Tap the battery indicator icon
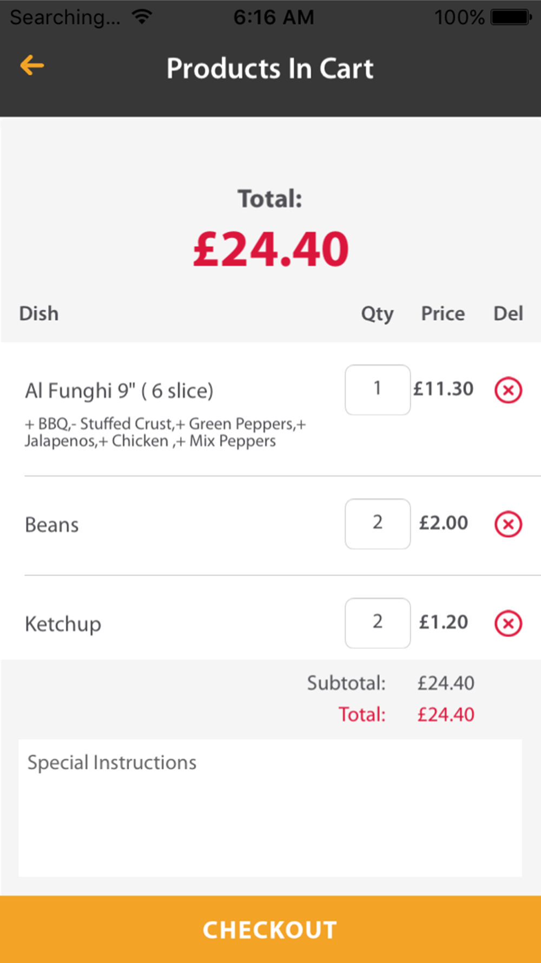 tap(511, 17)
